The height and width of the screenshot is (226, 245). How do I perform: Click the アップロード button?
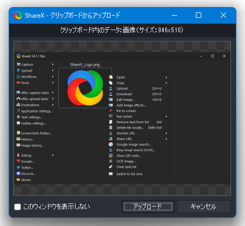coord(148,207)
